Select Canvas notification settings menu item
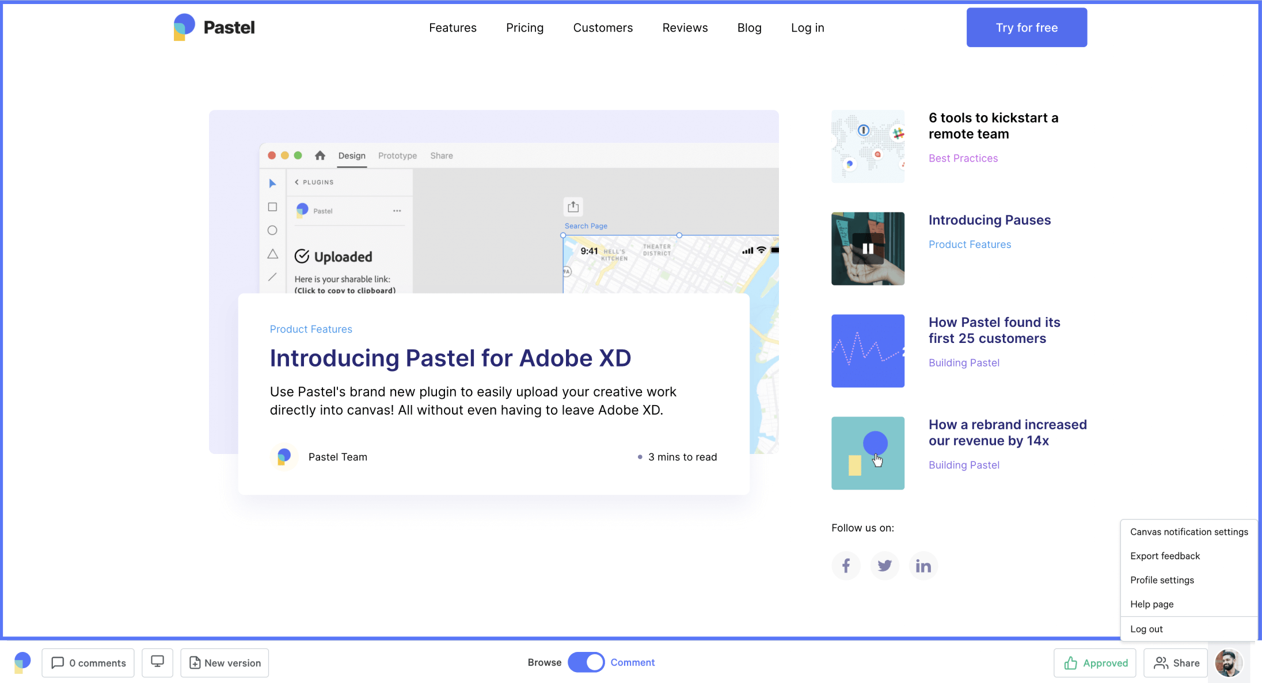 coord(1189,532)
